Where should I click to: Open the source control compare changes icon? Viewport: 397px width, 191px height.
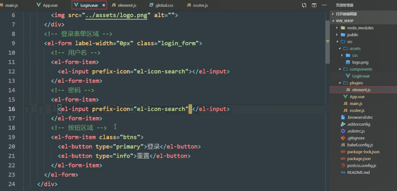pos(304,5)
